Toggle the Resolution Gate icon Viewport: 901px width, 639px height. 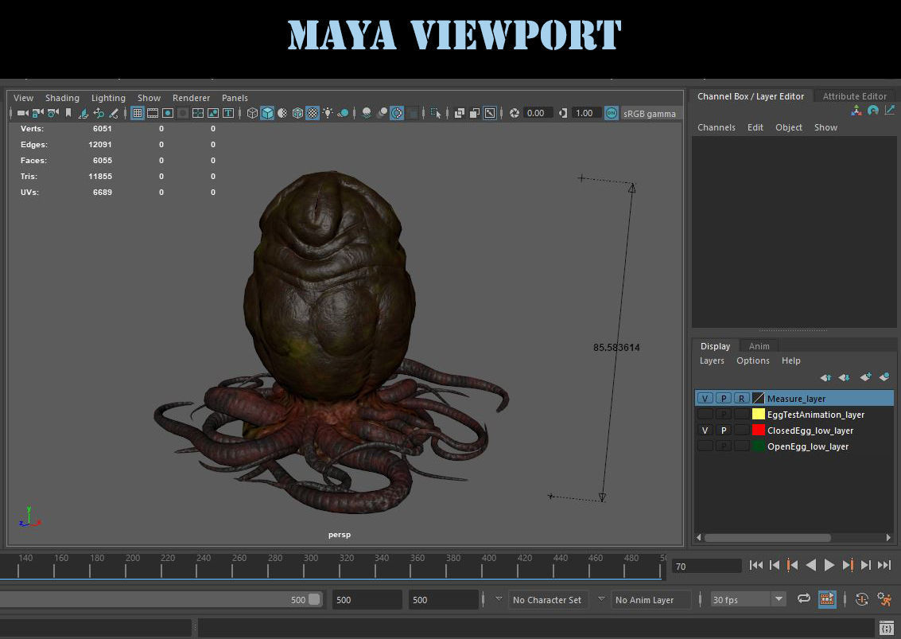pyautogui.click(x=168, y=113)
